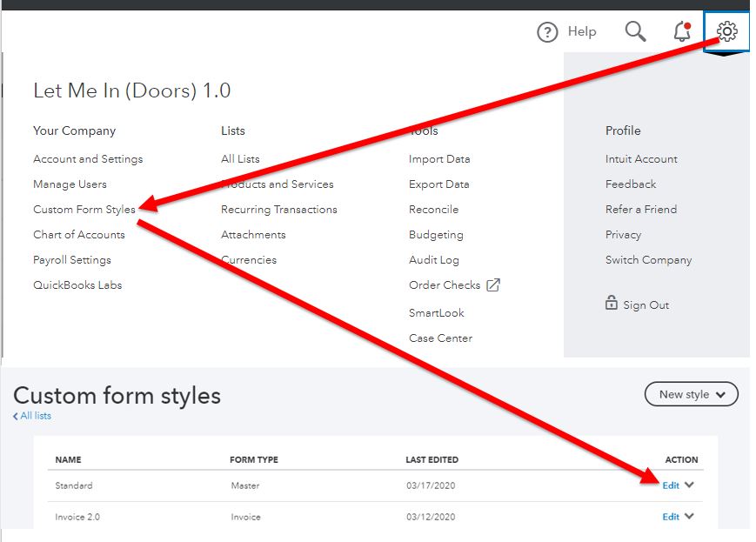Screen dimensions: 756x542
Task: Select Custom Form Styles in menu
Action: coord(84,210)
